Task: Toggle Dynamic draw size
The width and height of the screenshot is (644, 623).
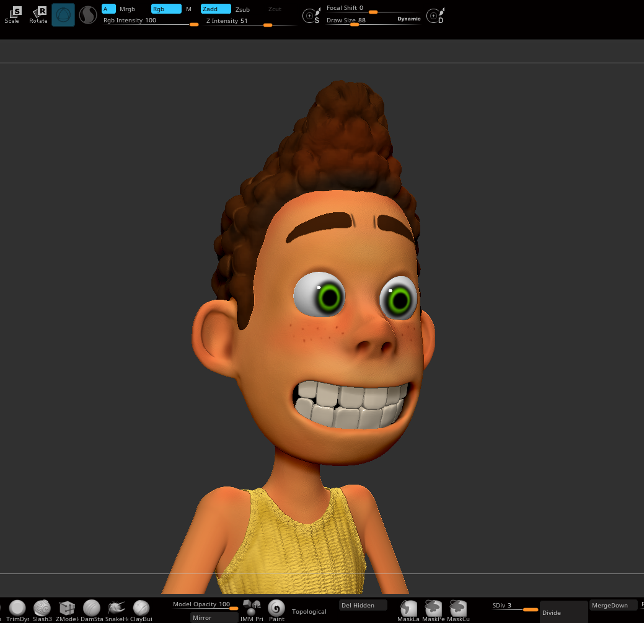Action: click(x=408, y=19)
